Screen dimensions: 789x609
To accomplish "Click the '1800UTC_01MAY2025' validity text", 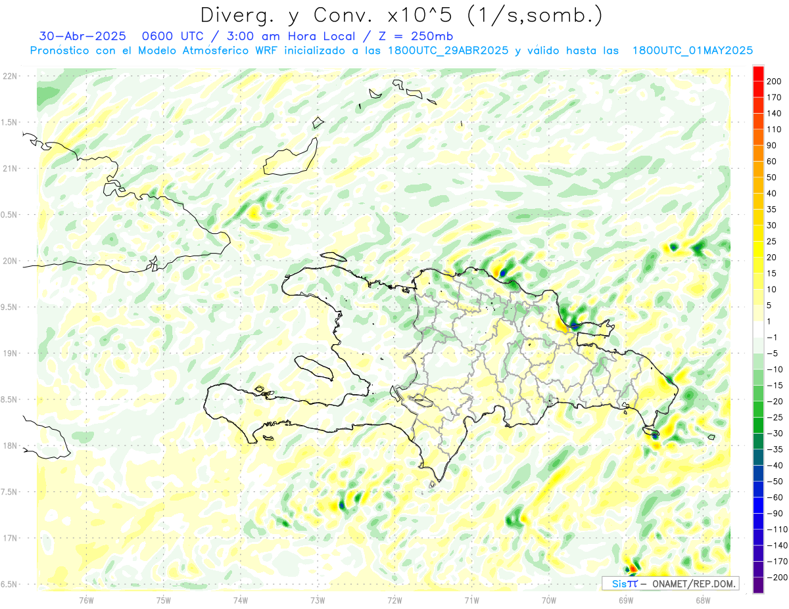I will point(692,51).
